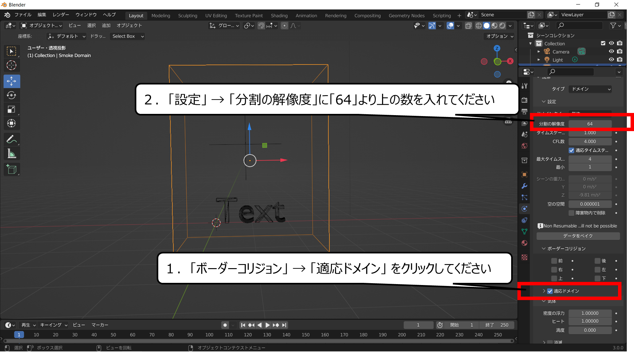This screenshot has height=352, width=634.
Task: Collapse the ボーダーコリジョン section
Action: pyautogui.click(x=544, y=248)
